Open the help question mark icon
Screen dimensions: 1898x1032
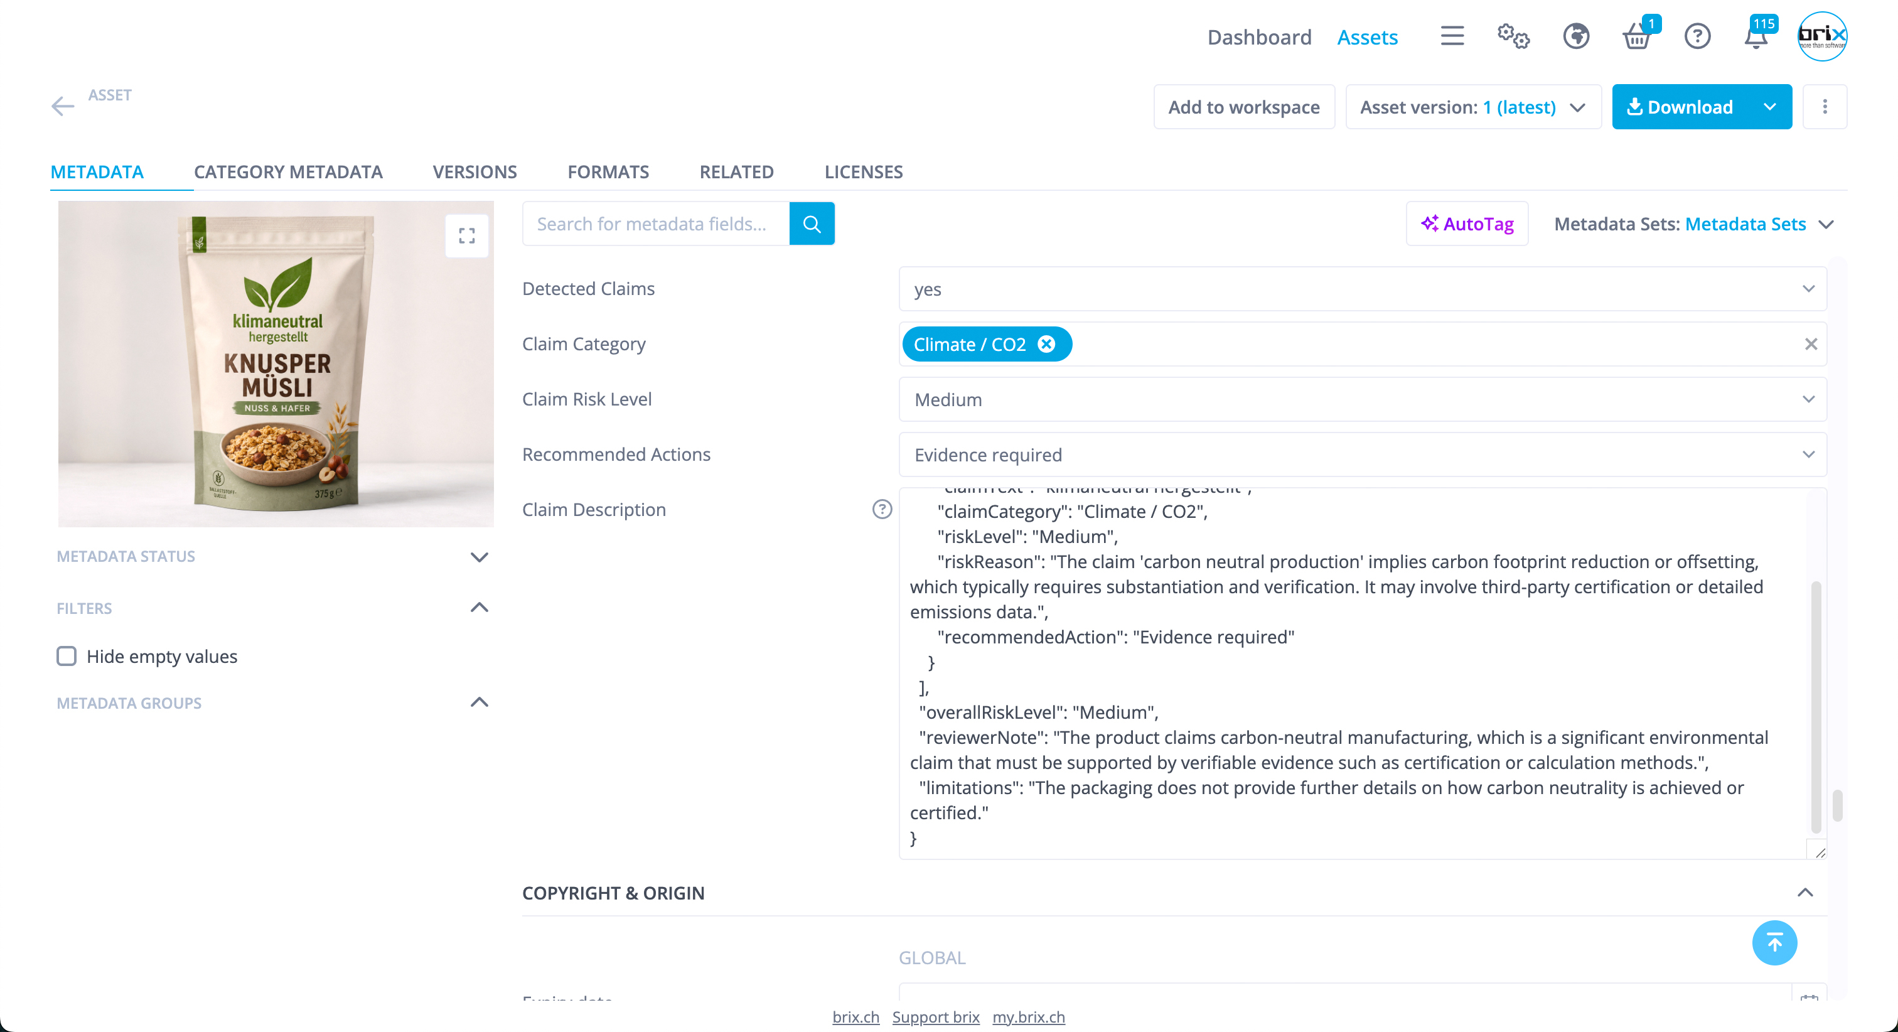1698,36
